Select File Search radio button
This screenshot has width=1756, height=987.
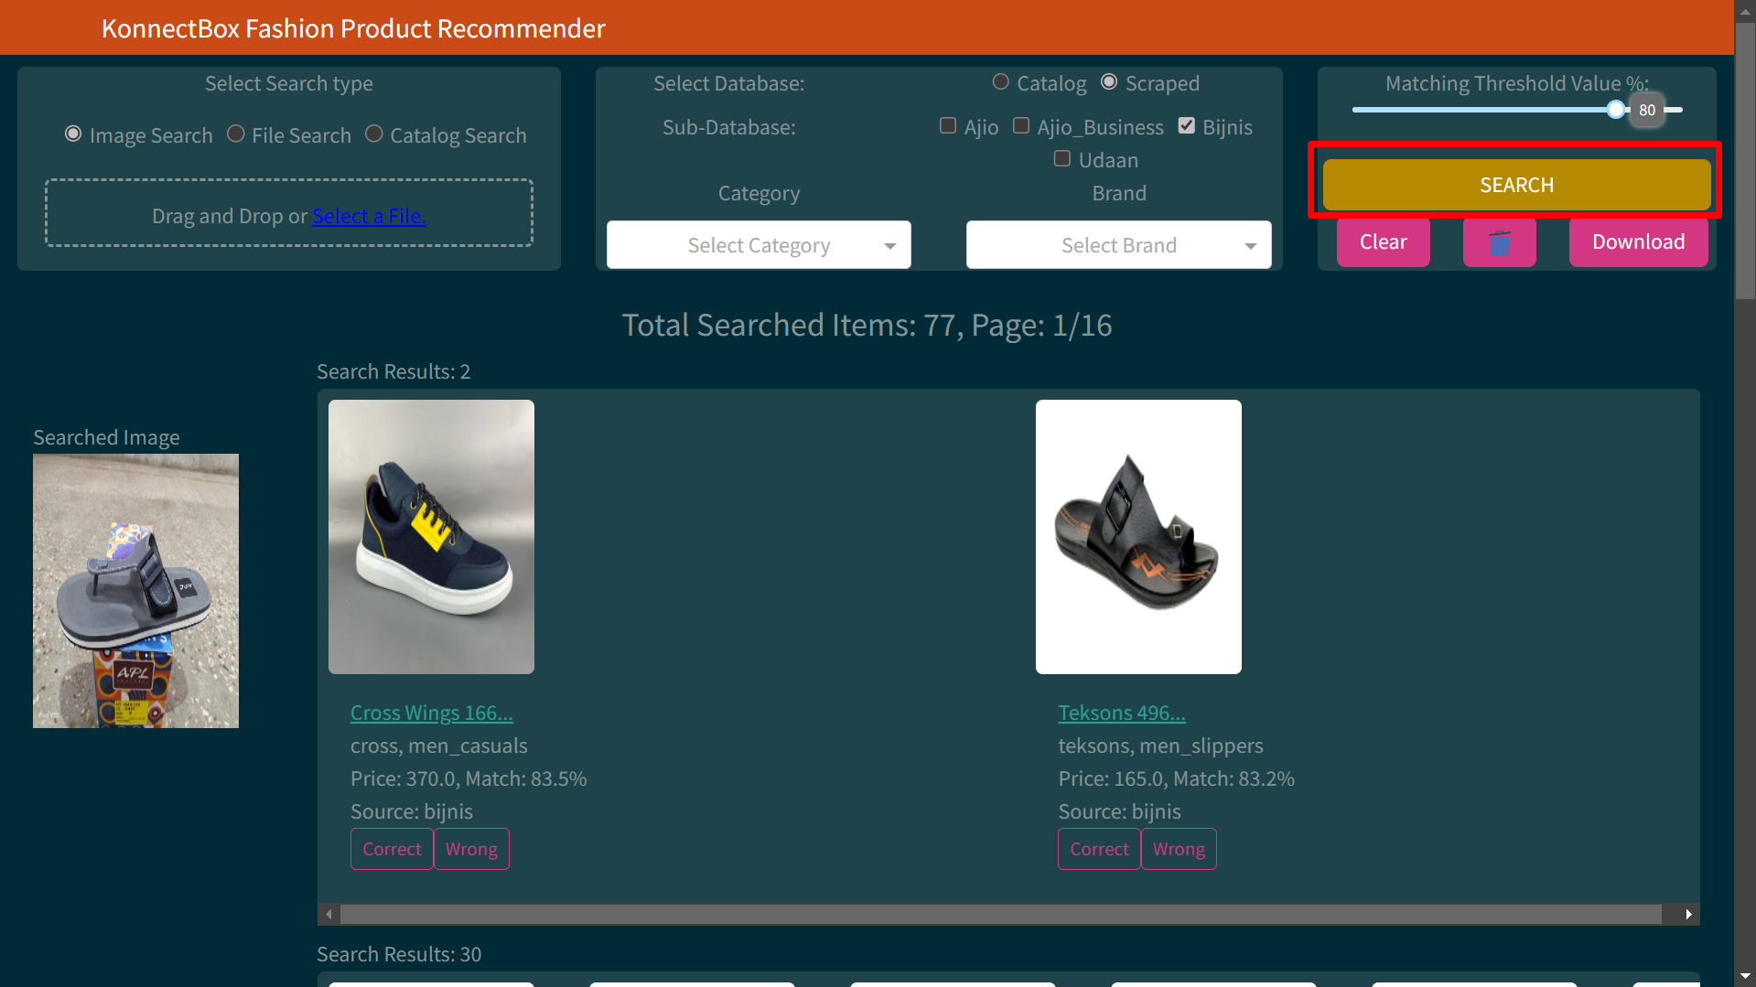[236, 134]
